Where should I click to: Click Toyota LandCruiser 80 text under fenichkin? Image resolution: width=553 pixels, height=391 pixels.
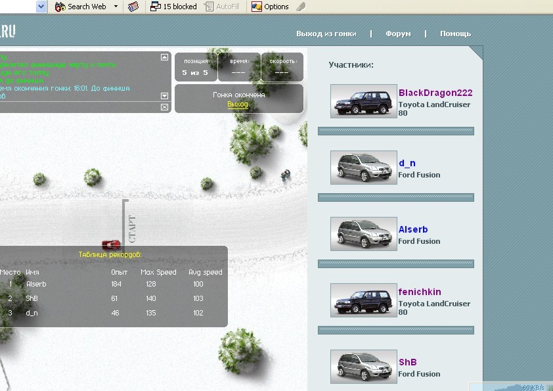[434, 308]
